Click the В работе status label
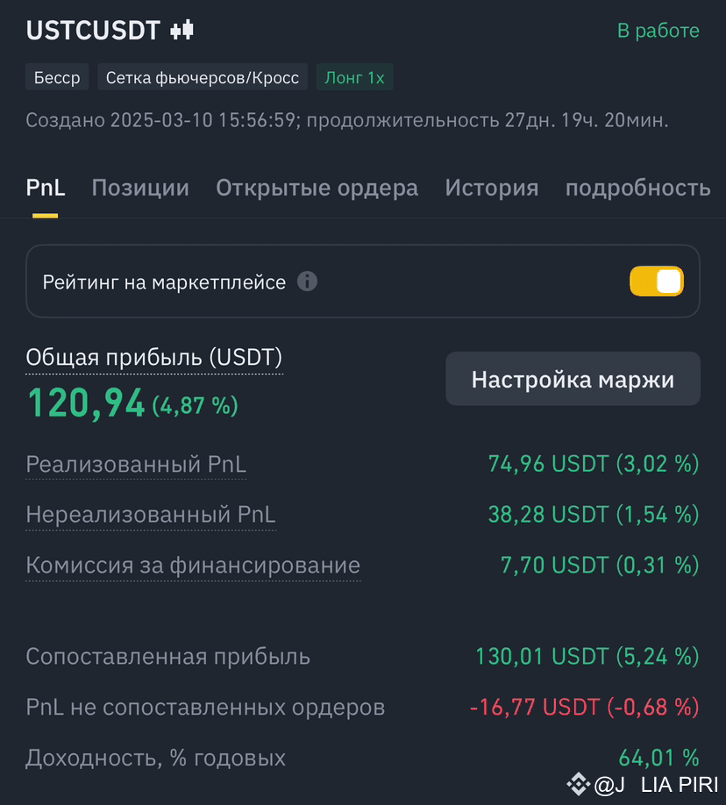The width and height of the screenshot is (726, 805). [658, 31]
